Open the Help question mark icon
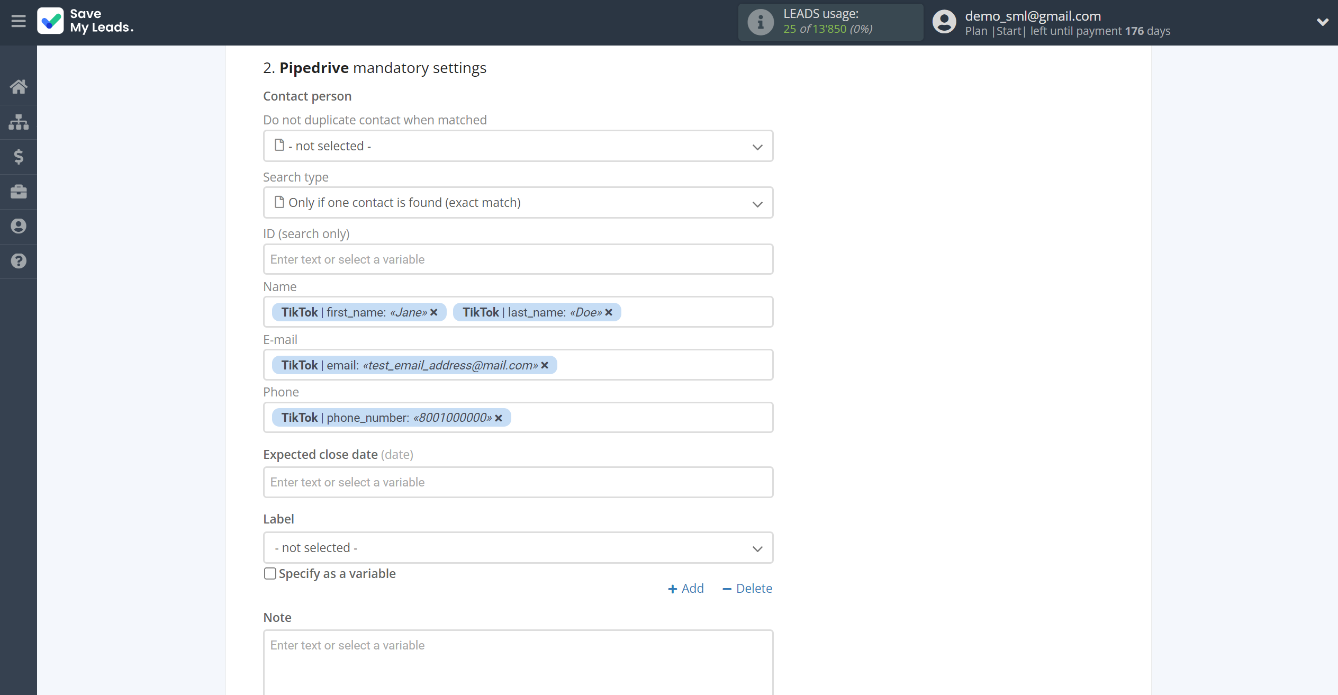 pyautogui.click(x=19, y=261)
